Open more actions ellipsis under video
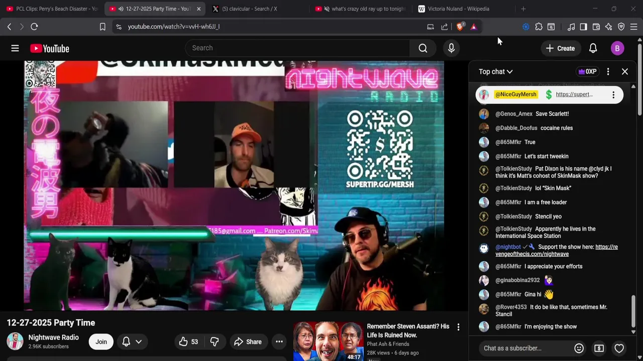 [x=279, y=342]
